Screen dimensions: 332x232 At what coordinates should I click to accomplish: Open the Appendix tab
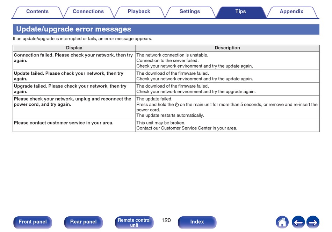pyautogui.click(x=291, y=12)
